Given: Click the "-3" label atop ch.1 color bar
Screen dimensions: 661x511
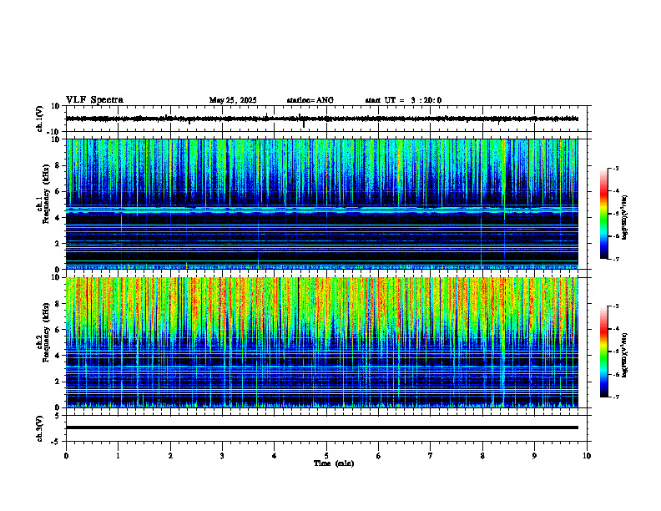Looking at the screenshot, I should tap(615, 168).
